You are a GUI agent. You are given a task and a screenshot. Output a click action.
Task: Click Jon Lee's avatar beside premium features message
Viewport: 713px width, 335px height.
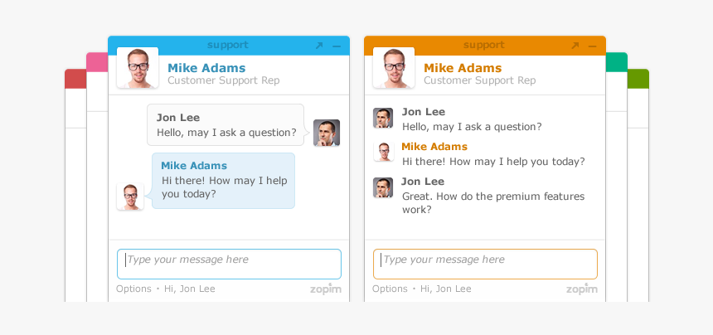tap(383, 187)
